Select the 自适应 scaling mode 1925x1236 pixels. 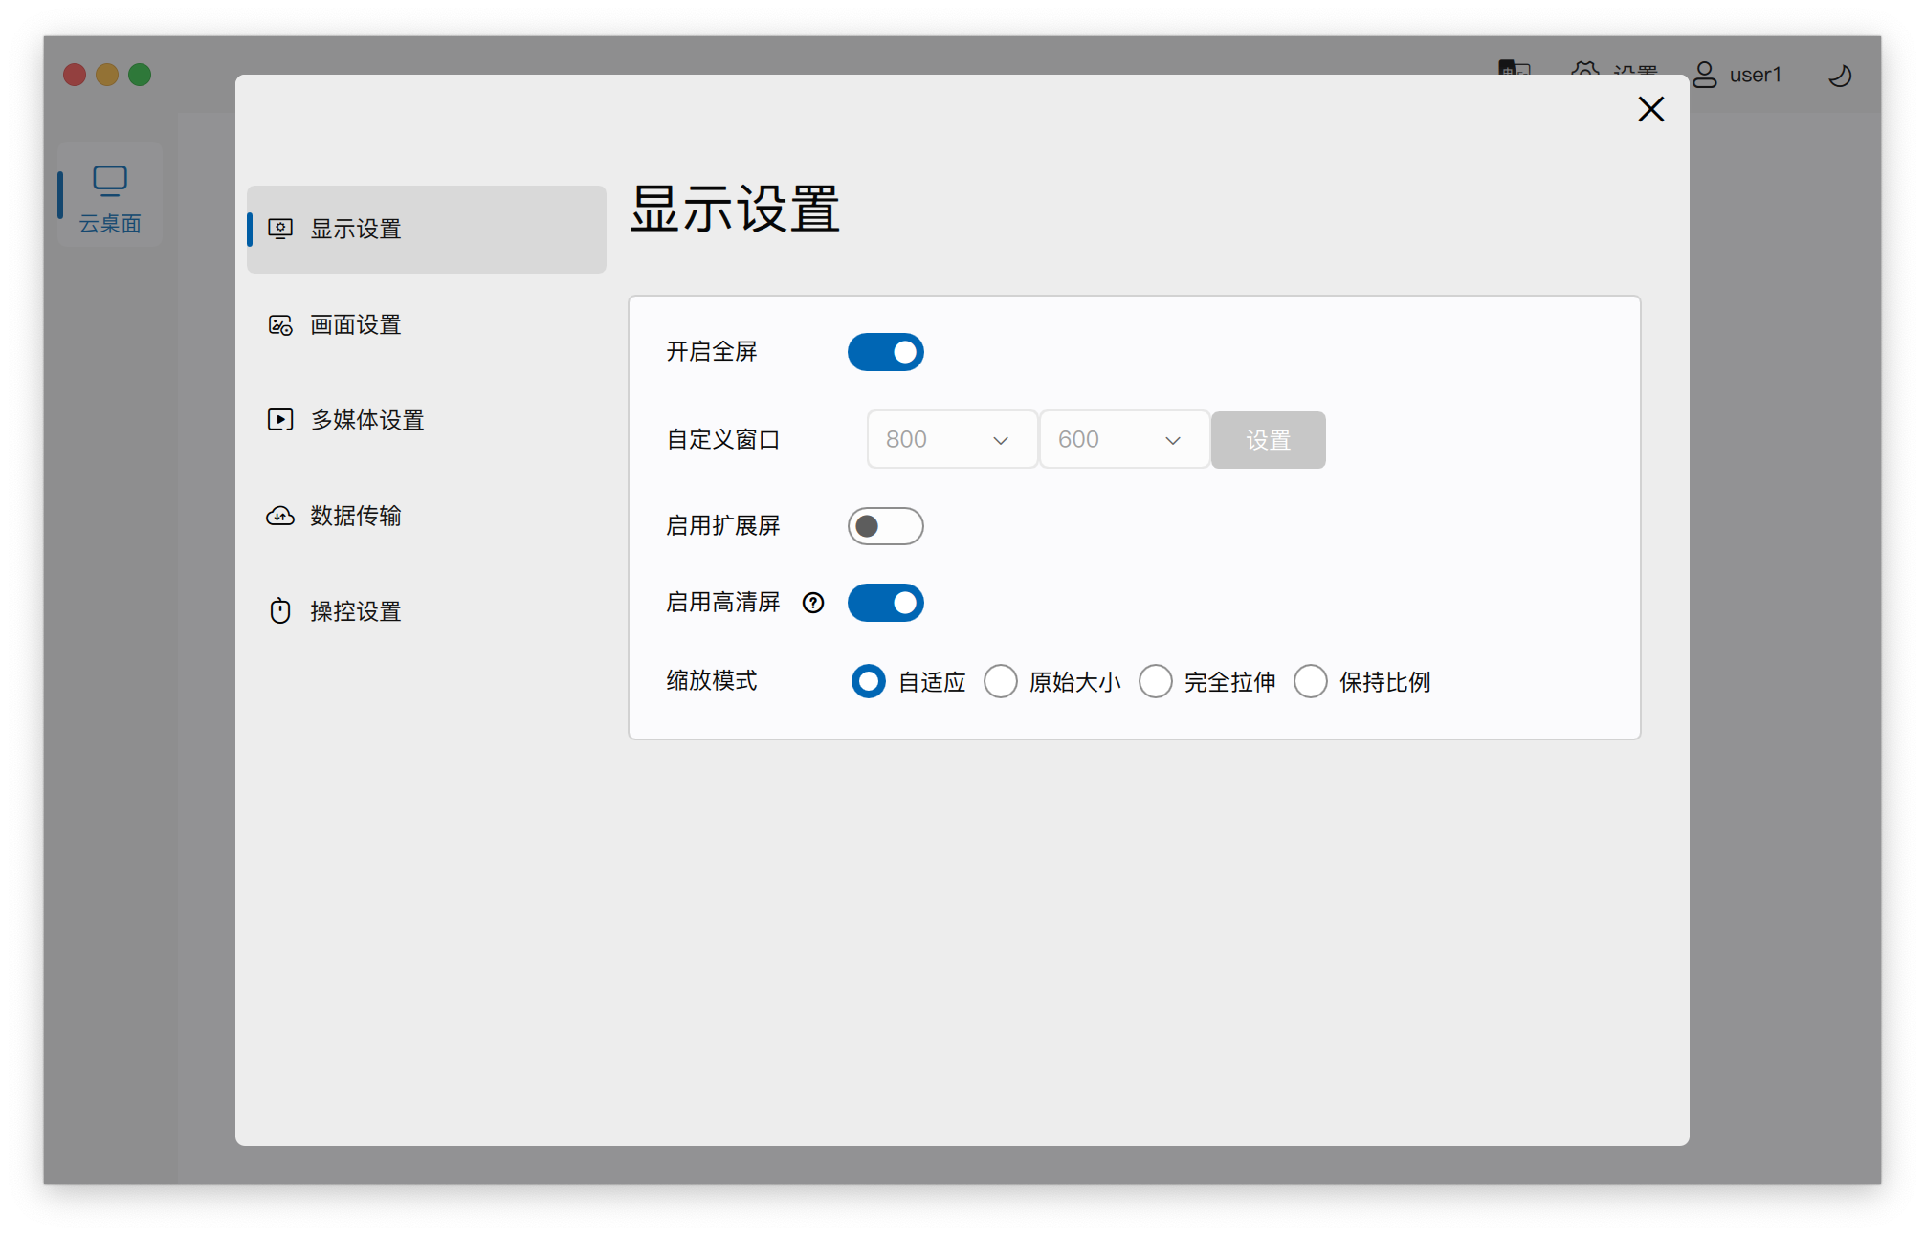pyautogui.click(x=869, y=681)
